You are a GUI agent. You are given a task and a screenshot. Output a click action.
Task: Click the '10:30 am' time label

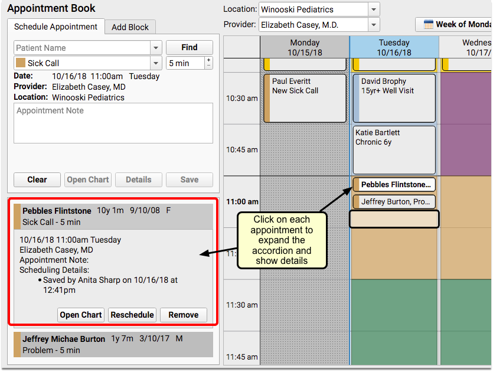tap(242, 99)
